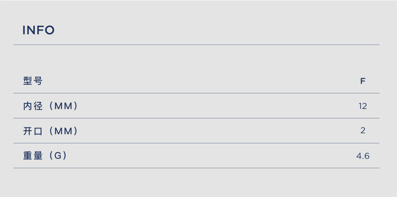Click the opening value 2
The height and width of the screenshot is (197, 397).
coord(363,131)
